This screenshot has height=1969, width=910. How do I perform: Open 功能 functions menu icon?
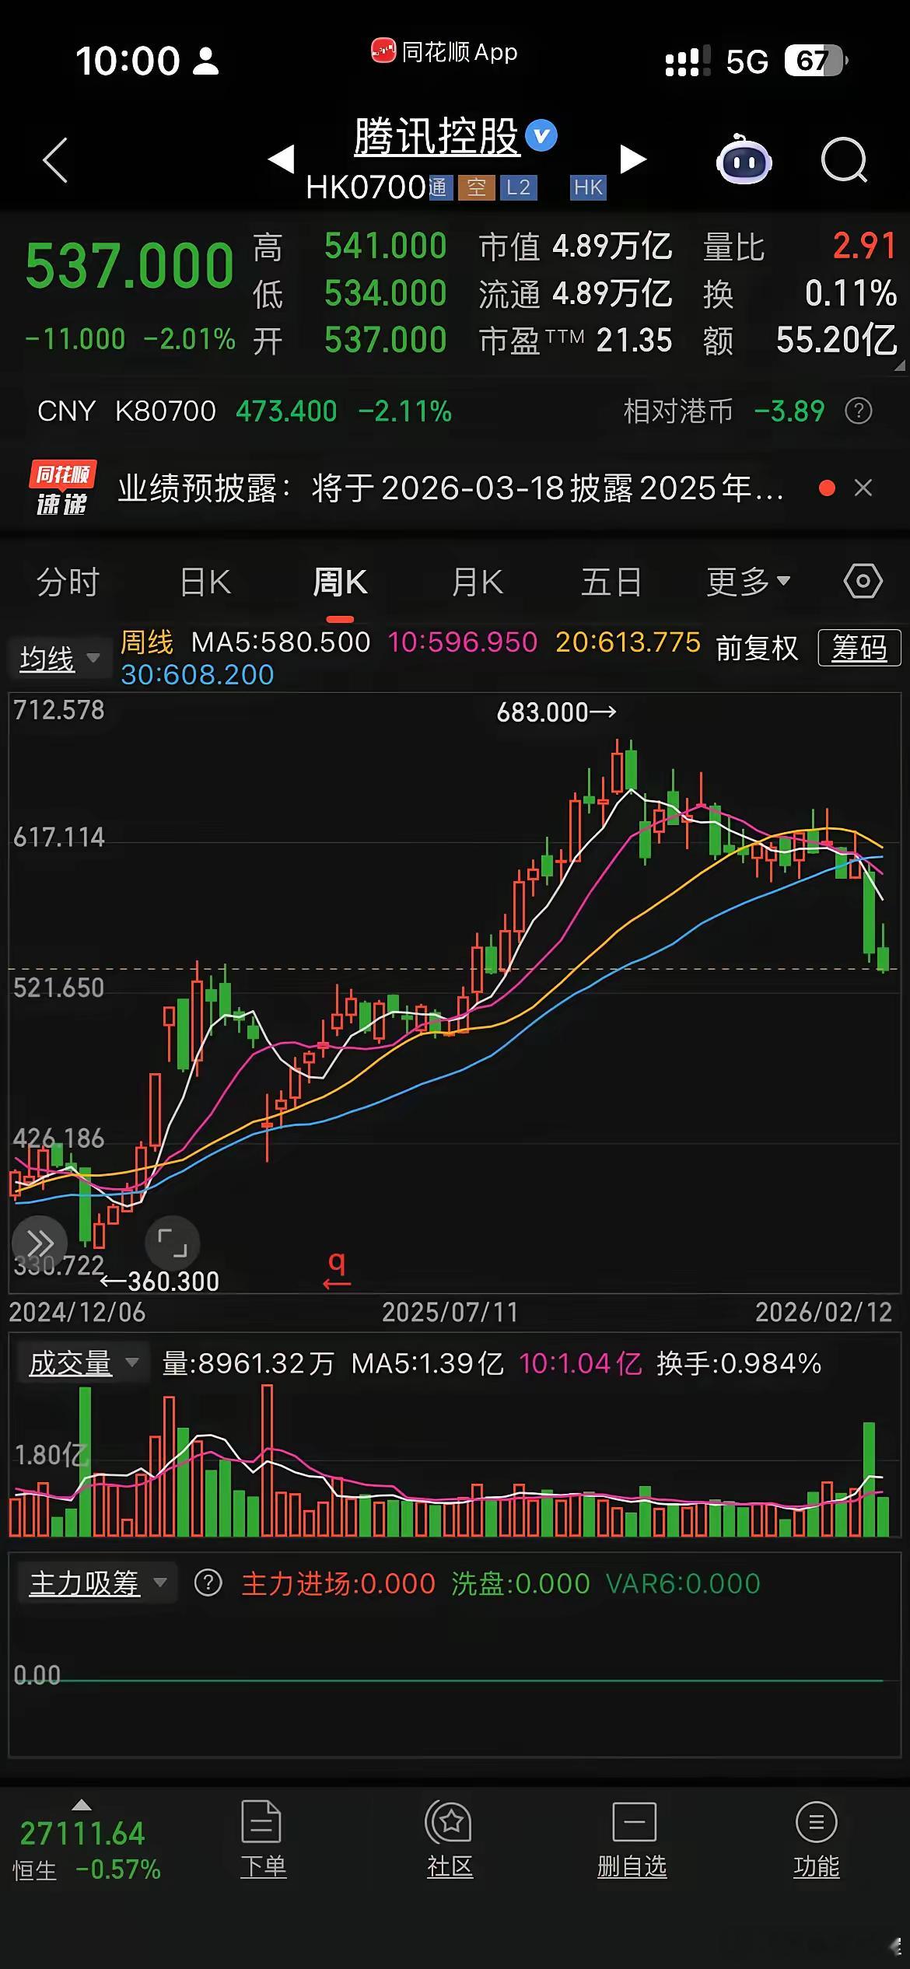(x=816, y=1838)
